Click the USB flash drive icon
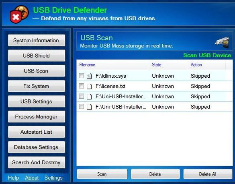The image size is (235, 184). click(x=222, y=43)
